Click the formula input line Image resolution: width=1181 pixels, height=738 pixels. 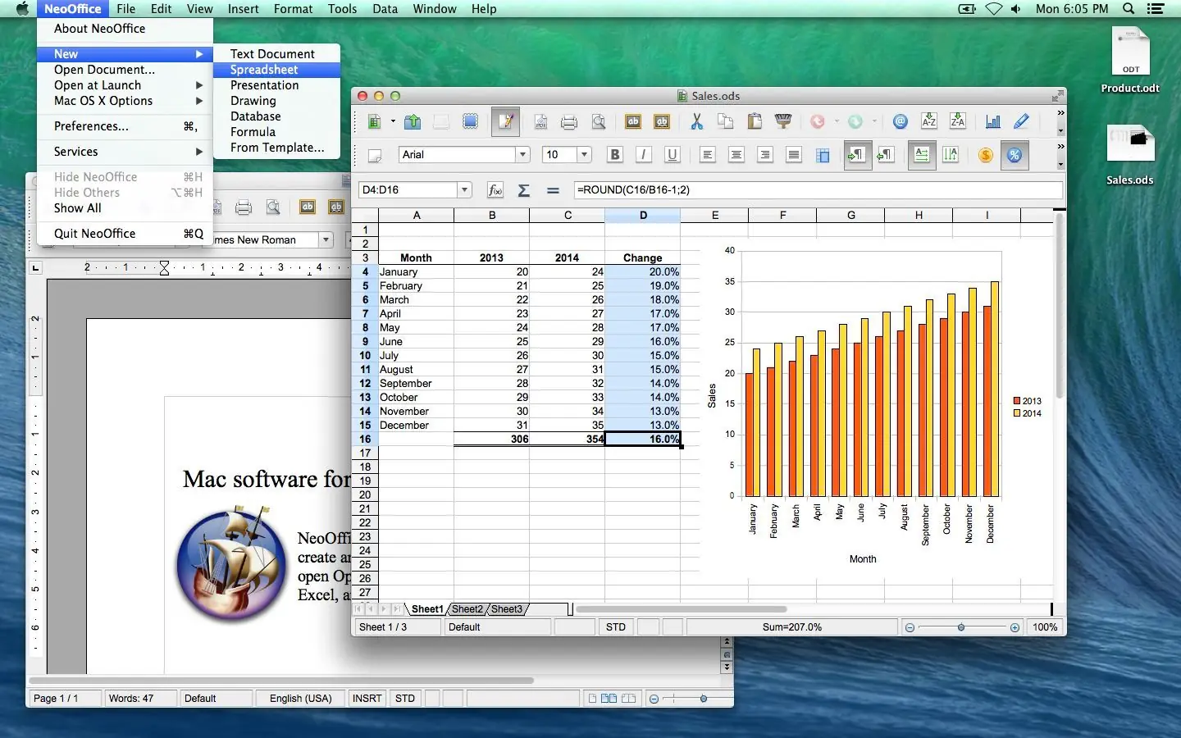tap(818, 190)
